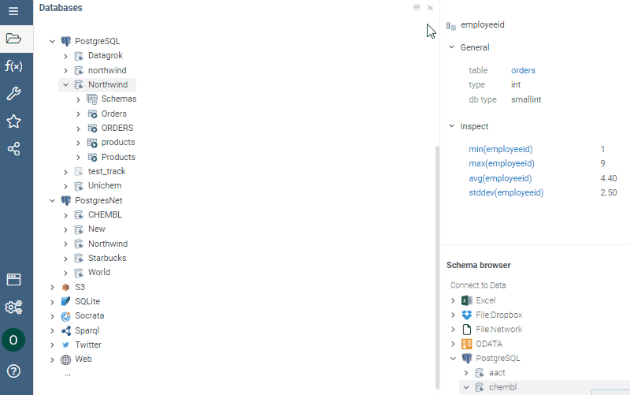Image resolution: width=630 pixels, height=395 pixels.
Task: Click the help question mark icon
Action: click(13, 371)
